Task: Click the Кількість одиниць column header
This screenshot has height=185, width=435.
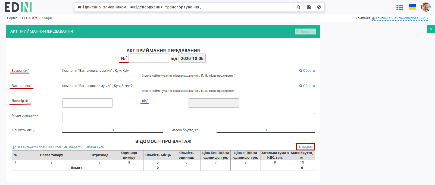Action: pyautogui.click(x=186, y=155)
